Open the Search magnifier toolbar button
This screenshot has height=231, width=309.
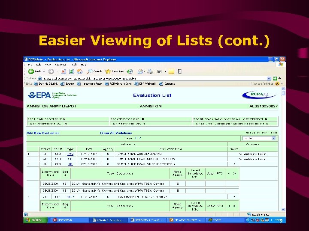point(94,71)
